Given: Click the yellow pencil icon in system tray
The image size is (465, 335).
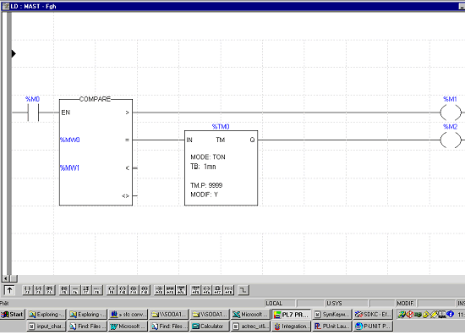Looking at the screenshot, I should pos(435,314).
